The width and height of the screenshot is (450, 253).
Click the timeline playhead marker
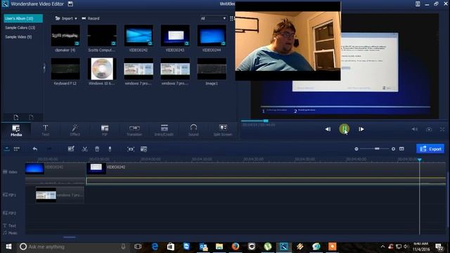click(x=419, y=160)
